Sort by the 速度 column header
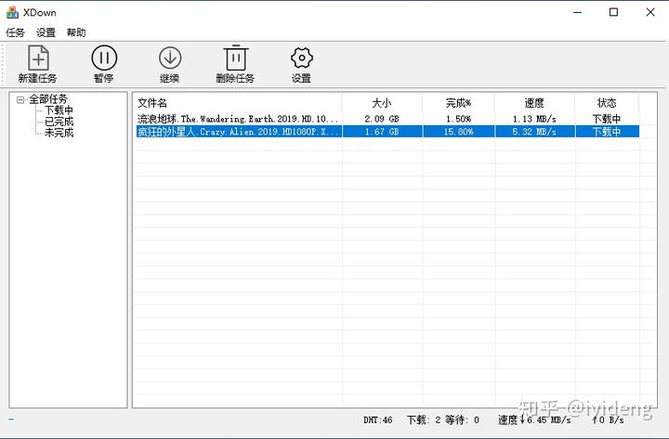 click(534, 103)
